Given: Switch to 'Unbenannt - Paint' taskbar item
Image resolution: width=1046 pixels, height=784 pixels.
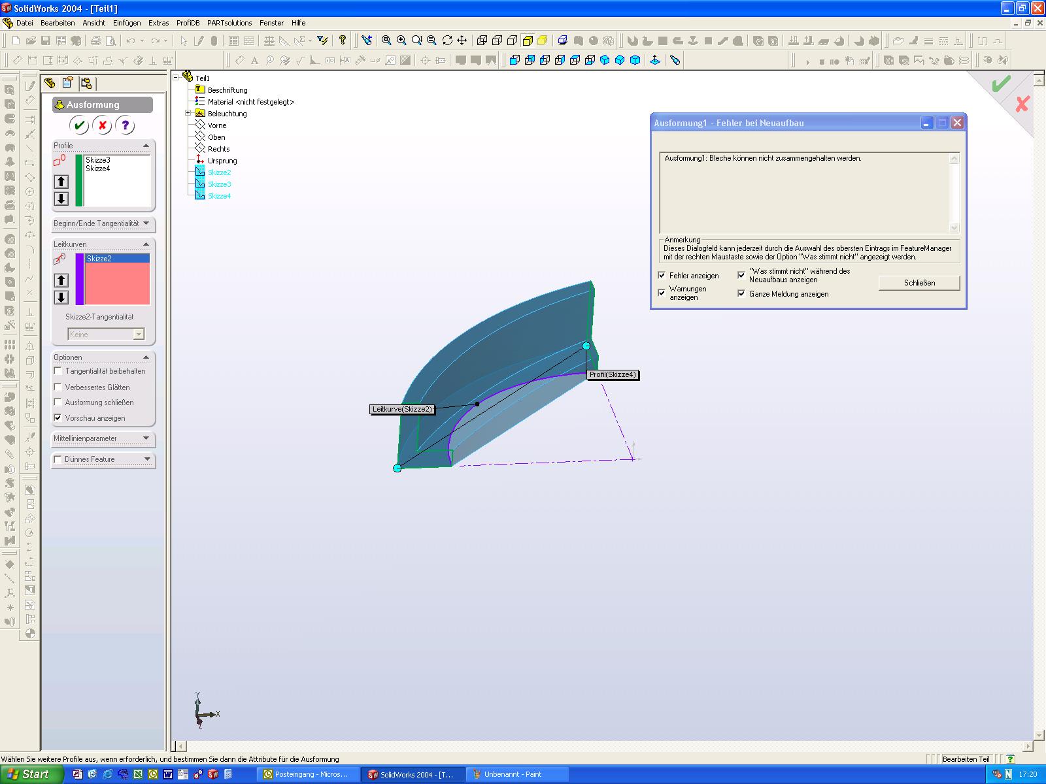Looking at the screenshot, I should 517,774.
